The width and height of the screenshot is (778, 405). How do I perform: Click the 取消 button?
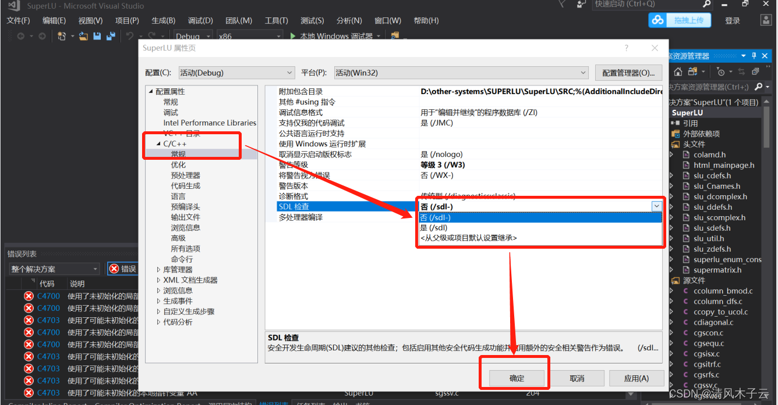click(x=577, y=378)
